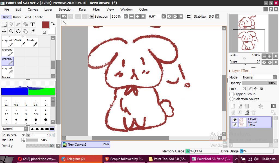This screenshot has width=279, height=163.
Task: Open the zoom percentage 100% dropdown
Action: pyautogui.click(x=126, y=17)
